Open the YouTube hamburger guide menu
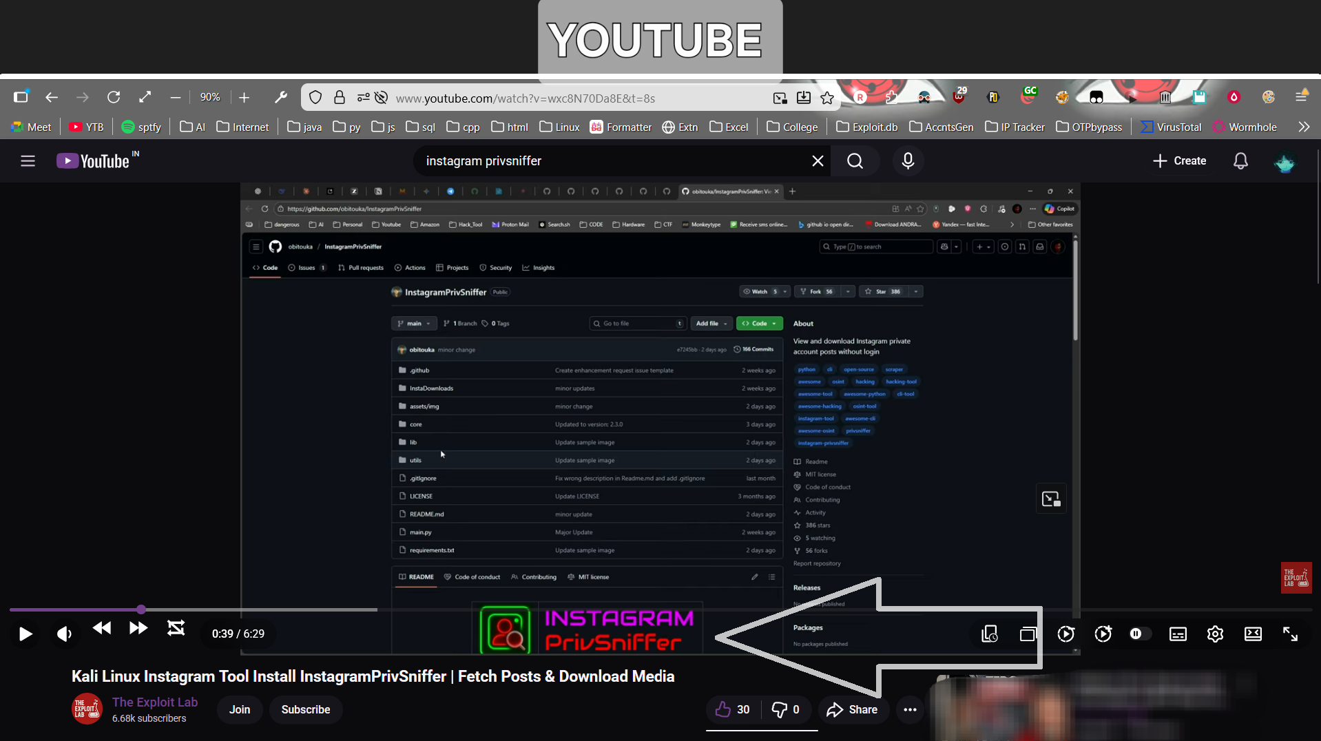Image resolution: width=1321 pixels, height=741 pixels. pos(28,160)
